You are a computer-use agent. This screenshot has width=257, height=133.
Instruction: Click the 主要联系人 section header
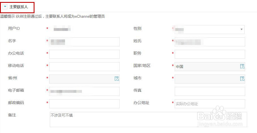19,6
